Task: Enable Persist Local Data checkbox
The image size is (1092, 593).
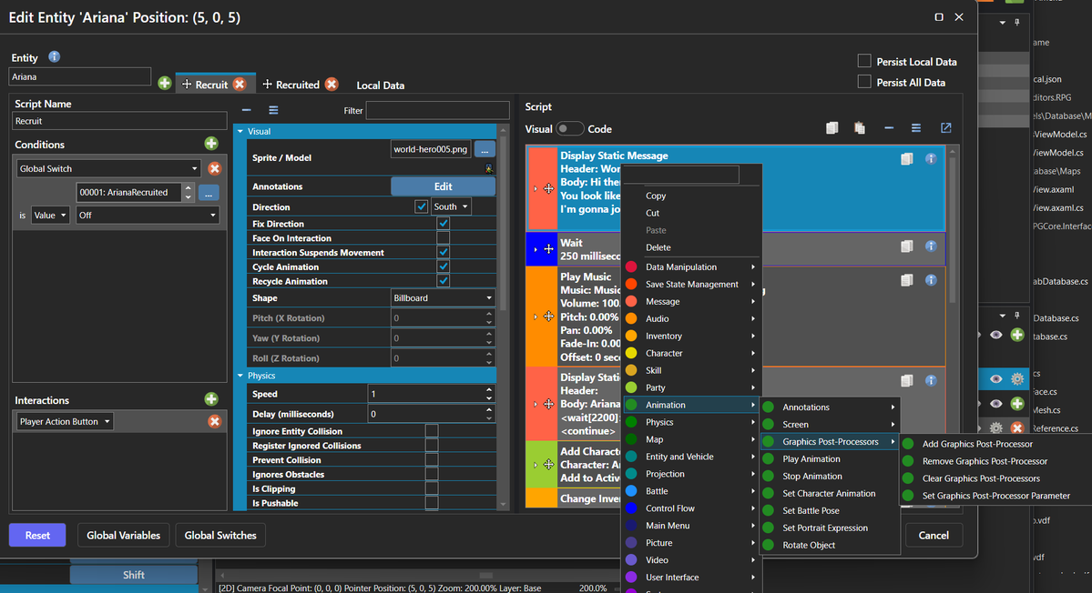Action: [x=864, y=61]
